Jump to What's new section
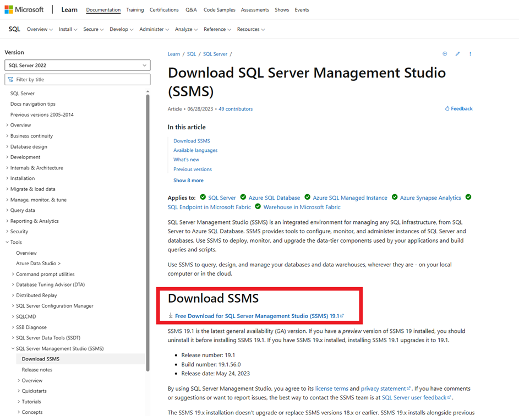Screen dimensions: 519x416 pos(186,160)
